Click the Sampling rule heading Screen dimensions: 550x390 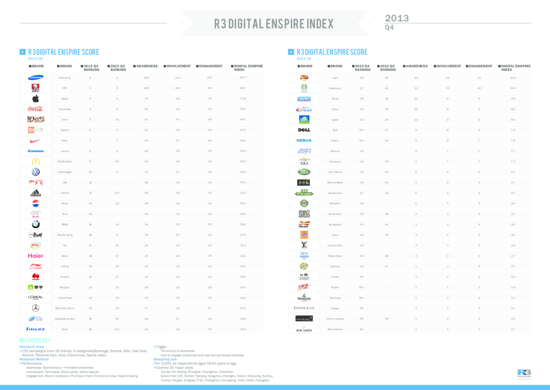165,359
